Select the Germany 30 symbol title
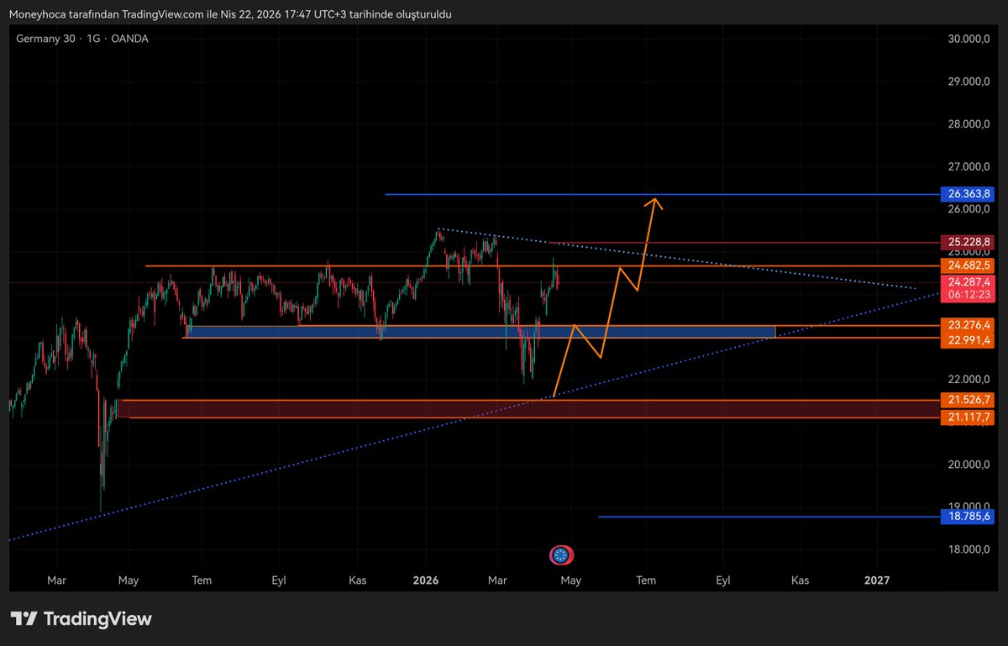This screenshot has width=1008, height=646. (x=45, y=39)
